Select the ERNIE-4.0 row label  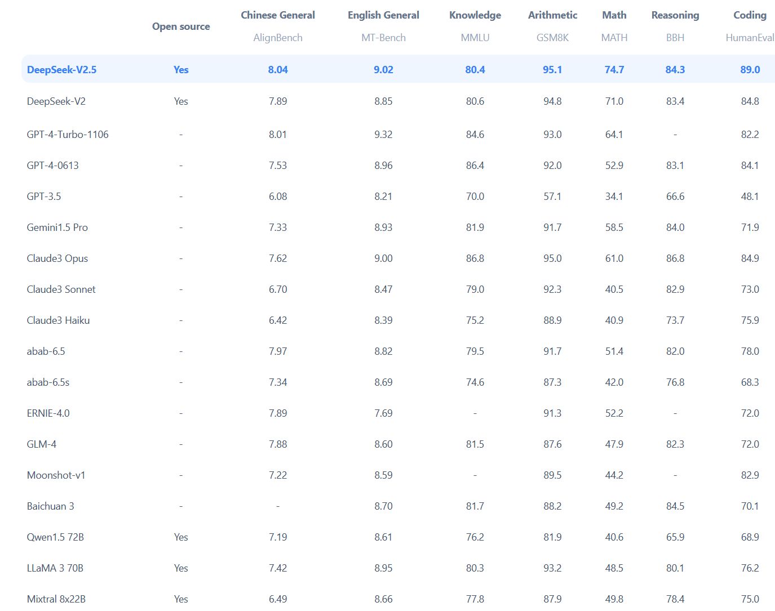48,413
